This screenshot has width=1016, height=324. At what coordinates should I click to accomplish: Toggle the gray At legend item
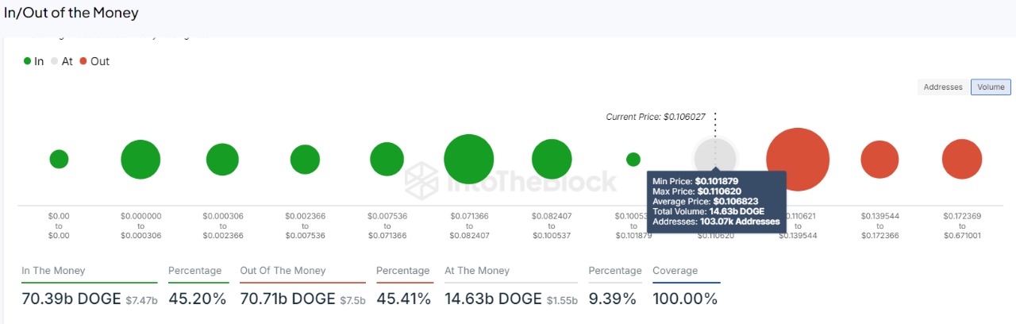point(61,61)
